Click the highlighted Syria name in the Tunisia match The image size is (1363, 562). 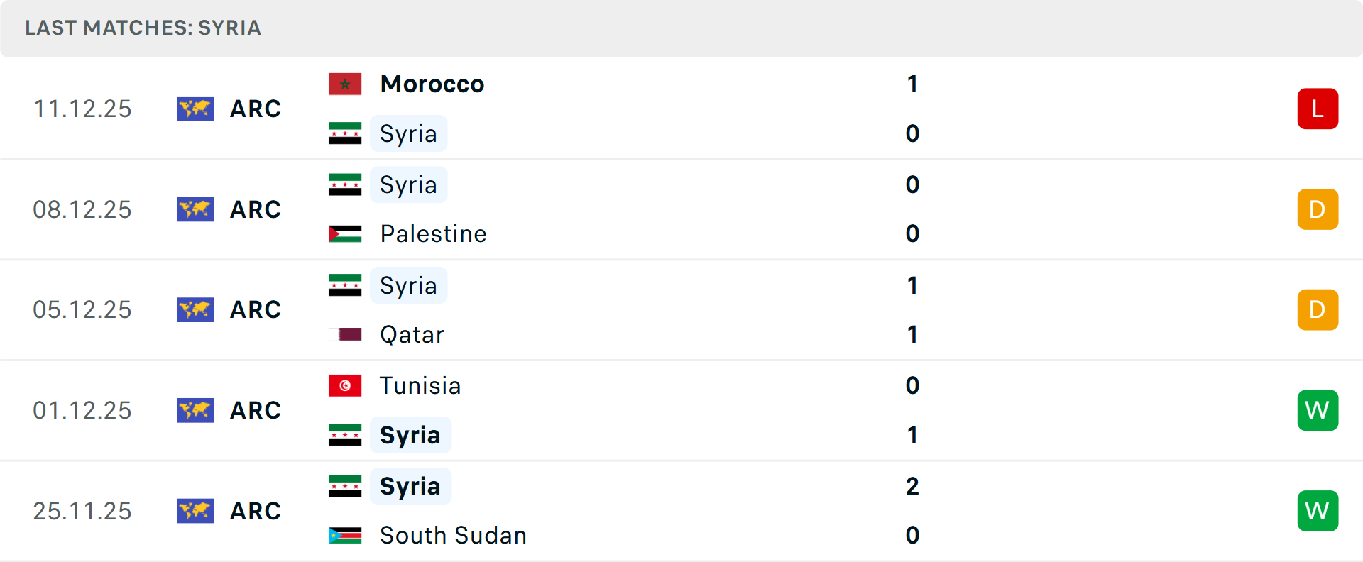[x=410, y=435]
